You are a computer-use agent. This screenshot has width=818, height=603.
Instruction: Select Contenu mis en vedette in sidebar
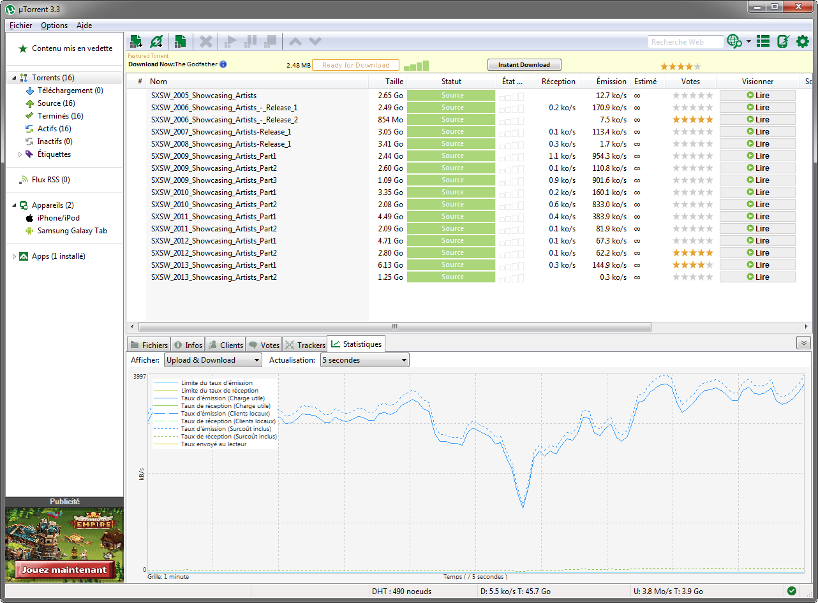(65, 48)
